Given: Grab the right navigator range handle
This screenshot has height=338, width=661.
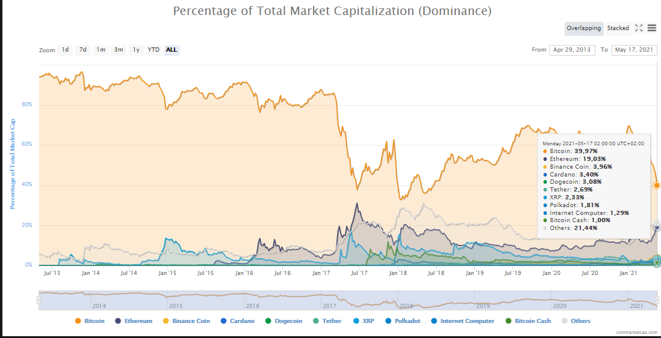Looking at the screenshot, I should (x=657, y=300).
